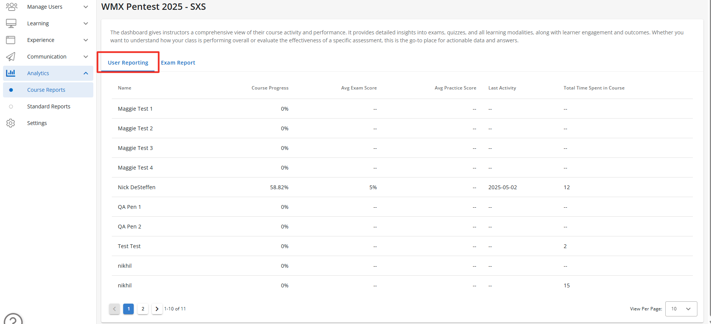Click the Settings gear icon
The image size is (711, 324).
[x=11, y=123]
